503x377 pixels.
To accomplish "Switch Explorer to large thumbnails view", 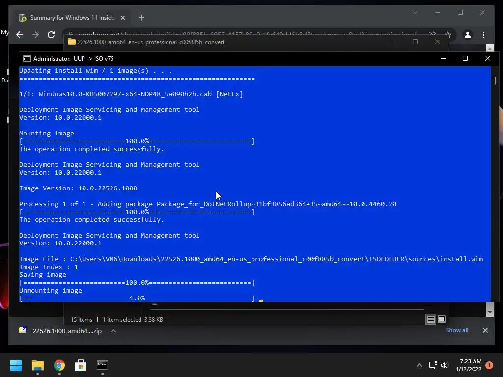I will coord(442,319).
